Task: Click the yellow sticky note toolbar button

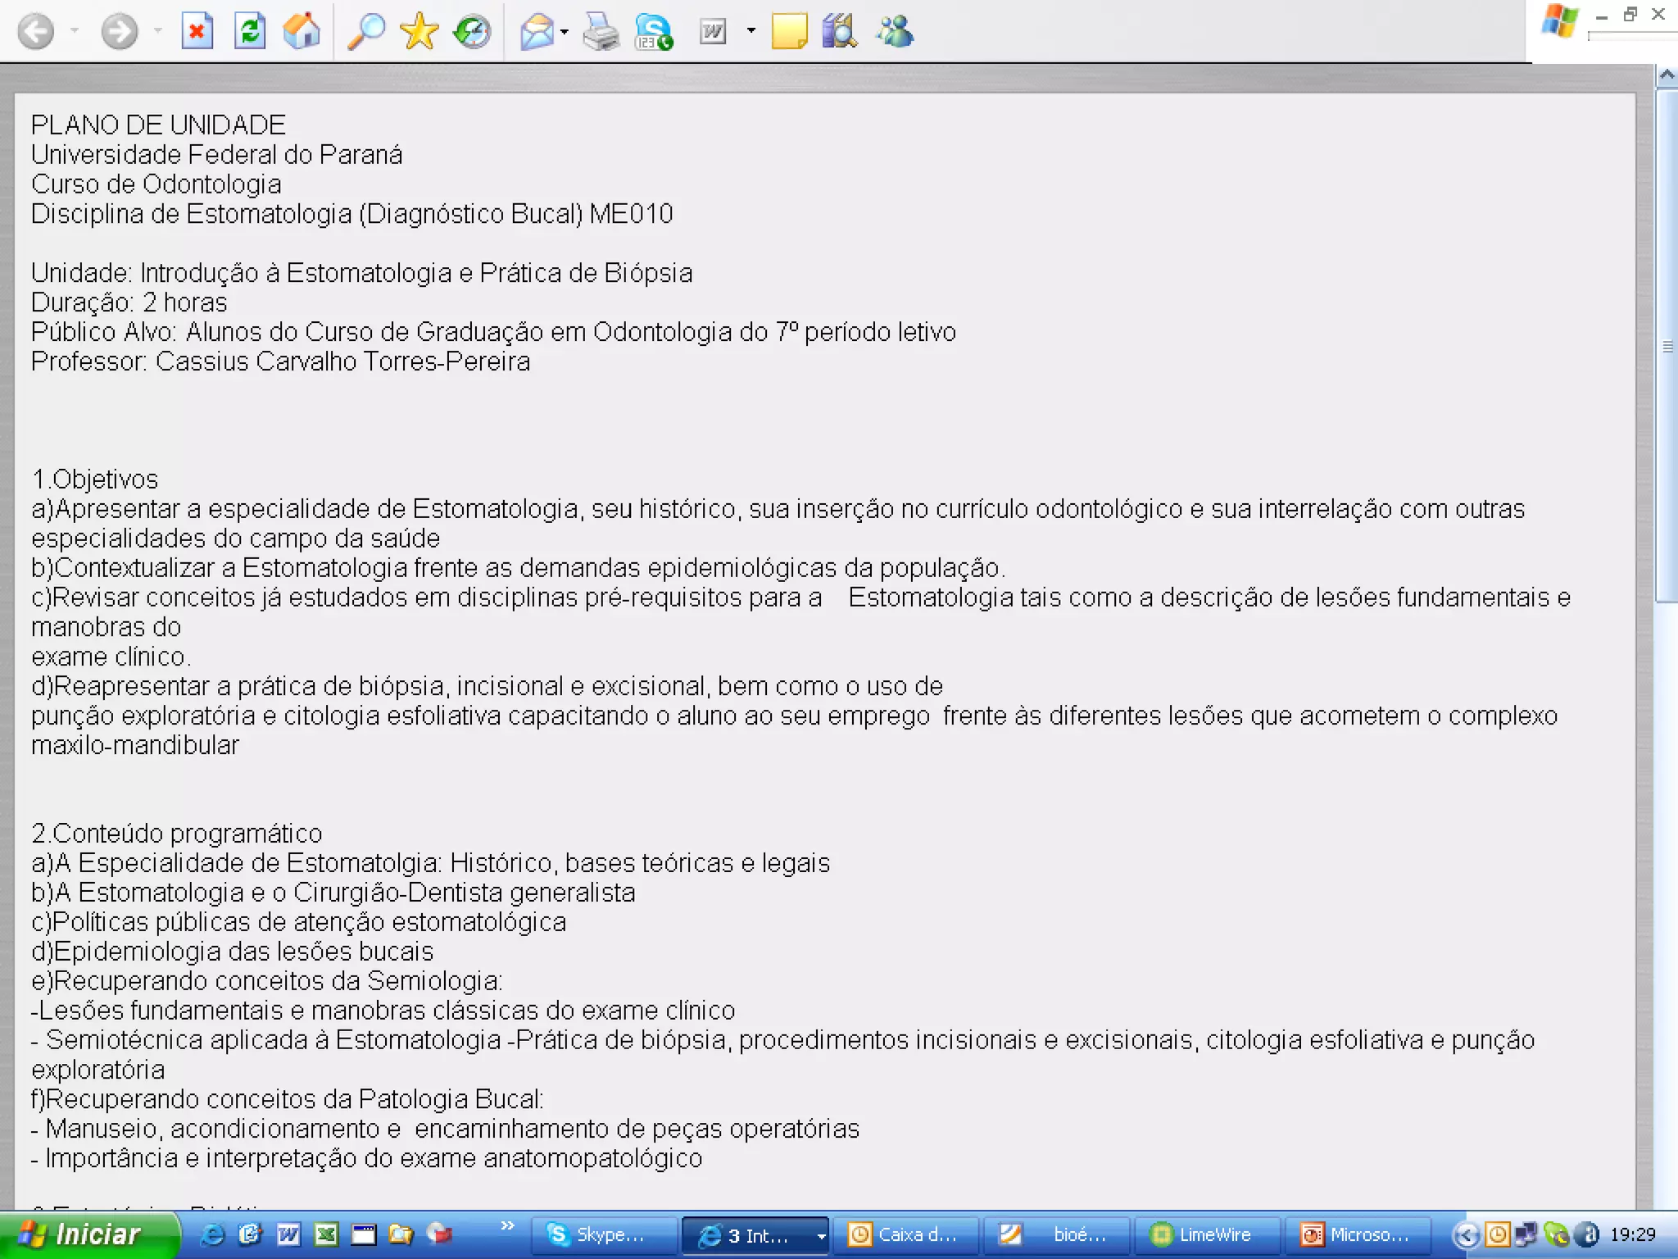Action: (x=789, y=32)
